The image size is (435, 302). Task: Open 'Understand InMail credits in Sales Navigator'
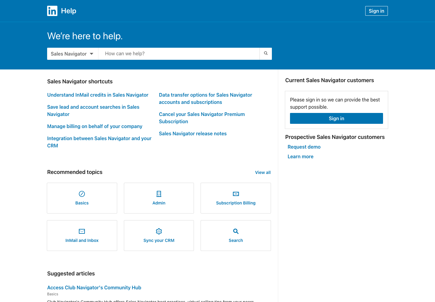[98, 95]
